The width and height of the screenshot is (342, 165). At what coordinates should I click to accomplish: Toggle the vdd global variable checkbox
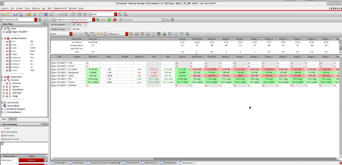coord(7,44)
